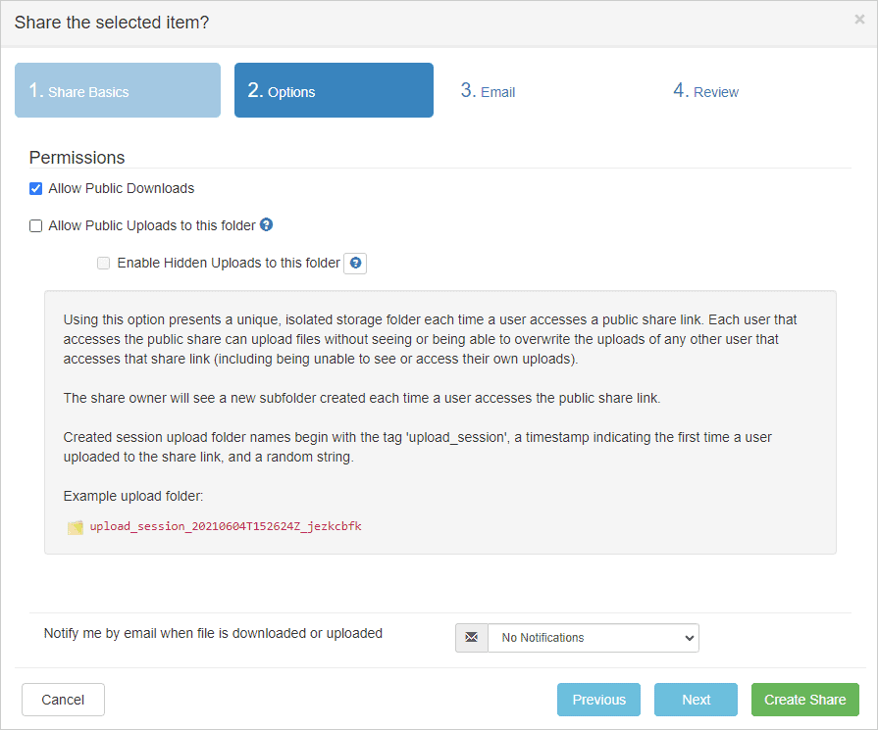
Task: Select the 2. Options step tab
Action: click(334, 91)
